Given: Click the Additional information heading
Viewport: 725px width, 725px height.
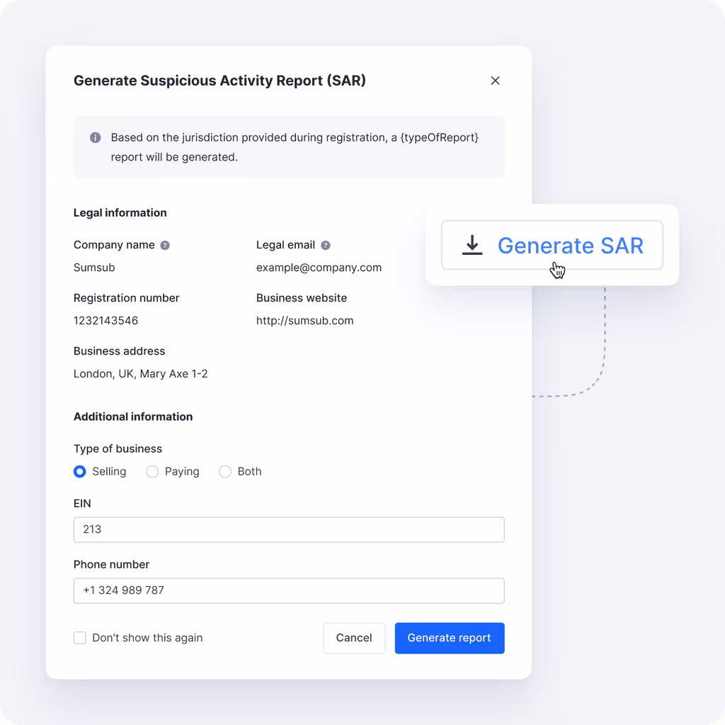Looking at the screenshot, I should (133, 416).
